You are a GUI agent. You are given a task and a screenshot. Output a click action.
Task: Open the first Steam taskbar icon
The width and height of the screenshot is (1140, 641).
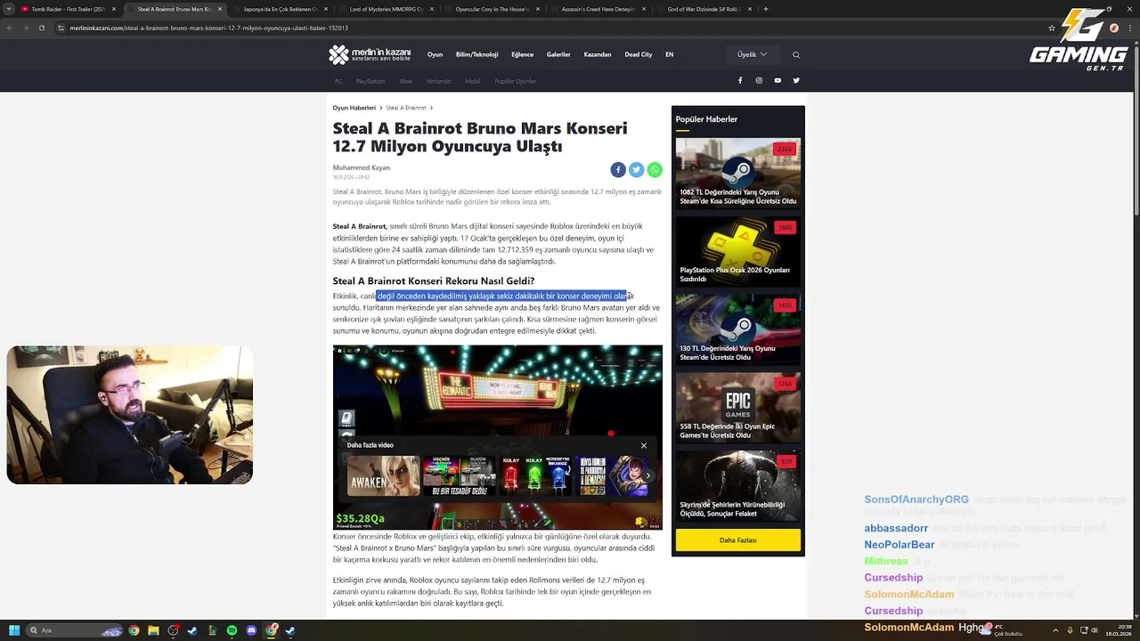tap(192, 630)
